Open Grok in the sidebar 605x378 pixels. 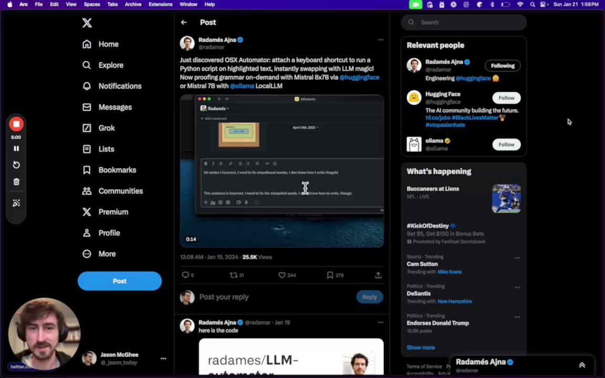pos(98,128)
